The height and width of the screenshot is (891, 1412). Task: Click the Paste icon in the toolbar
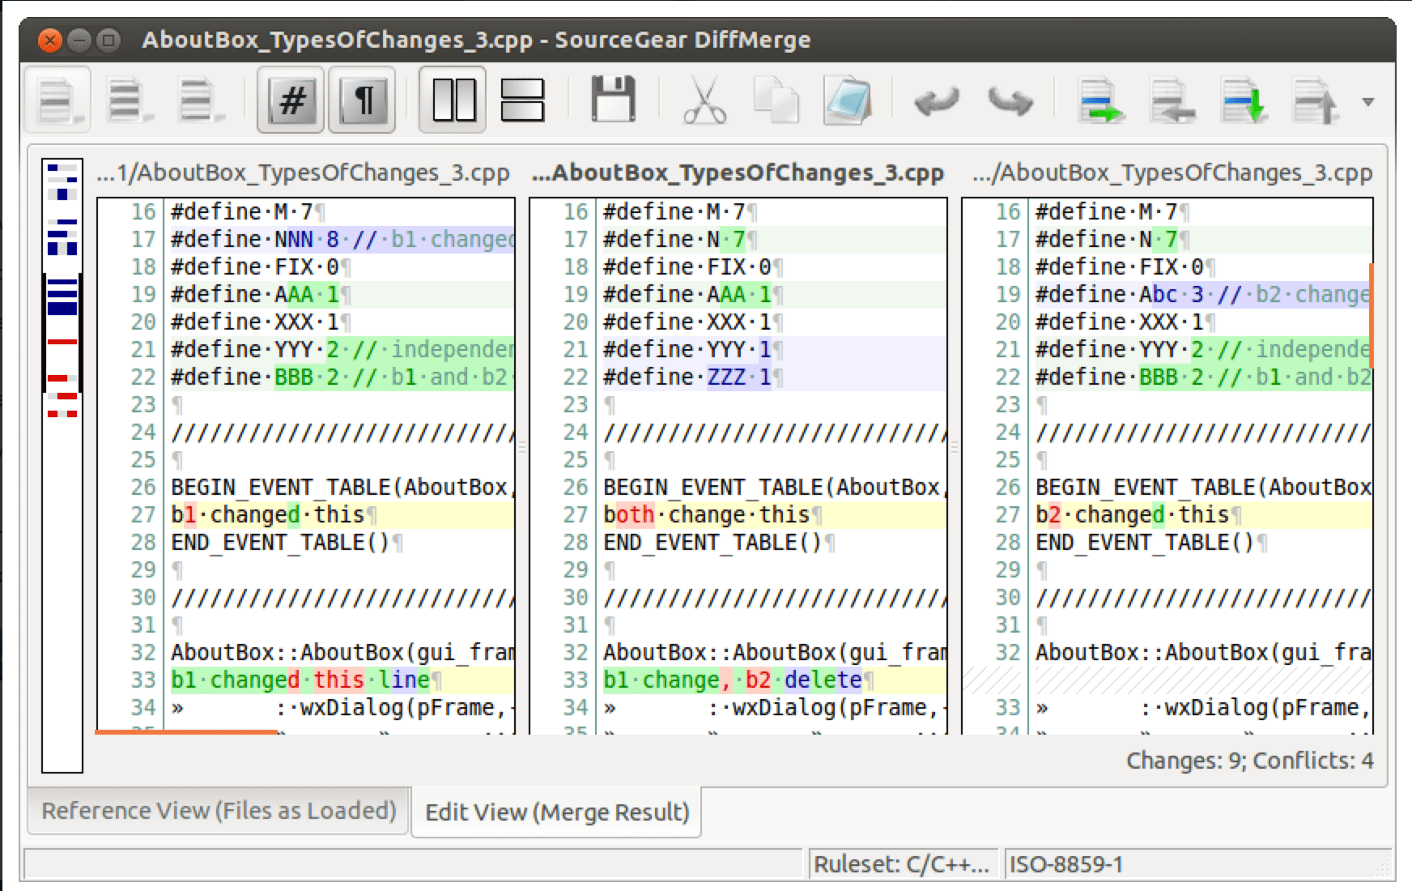(846, 101)
